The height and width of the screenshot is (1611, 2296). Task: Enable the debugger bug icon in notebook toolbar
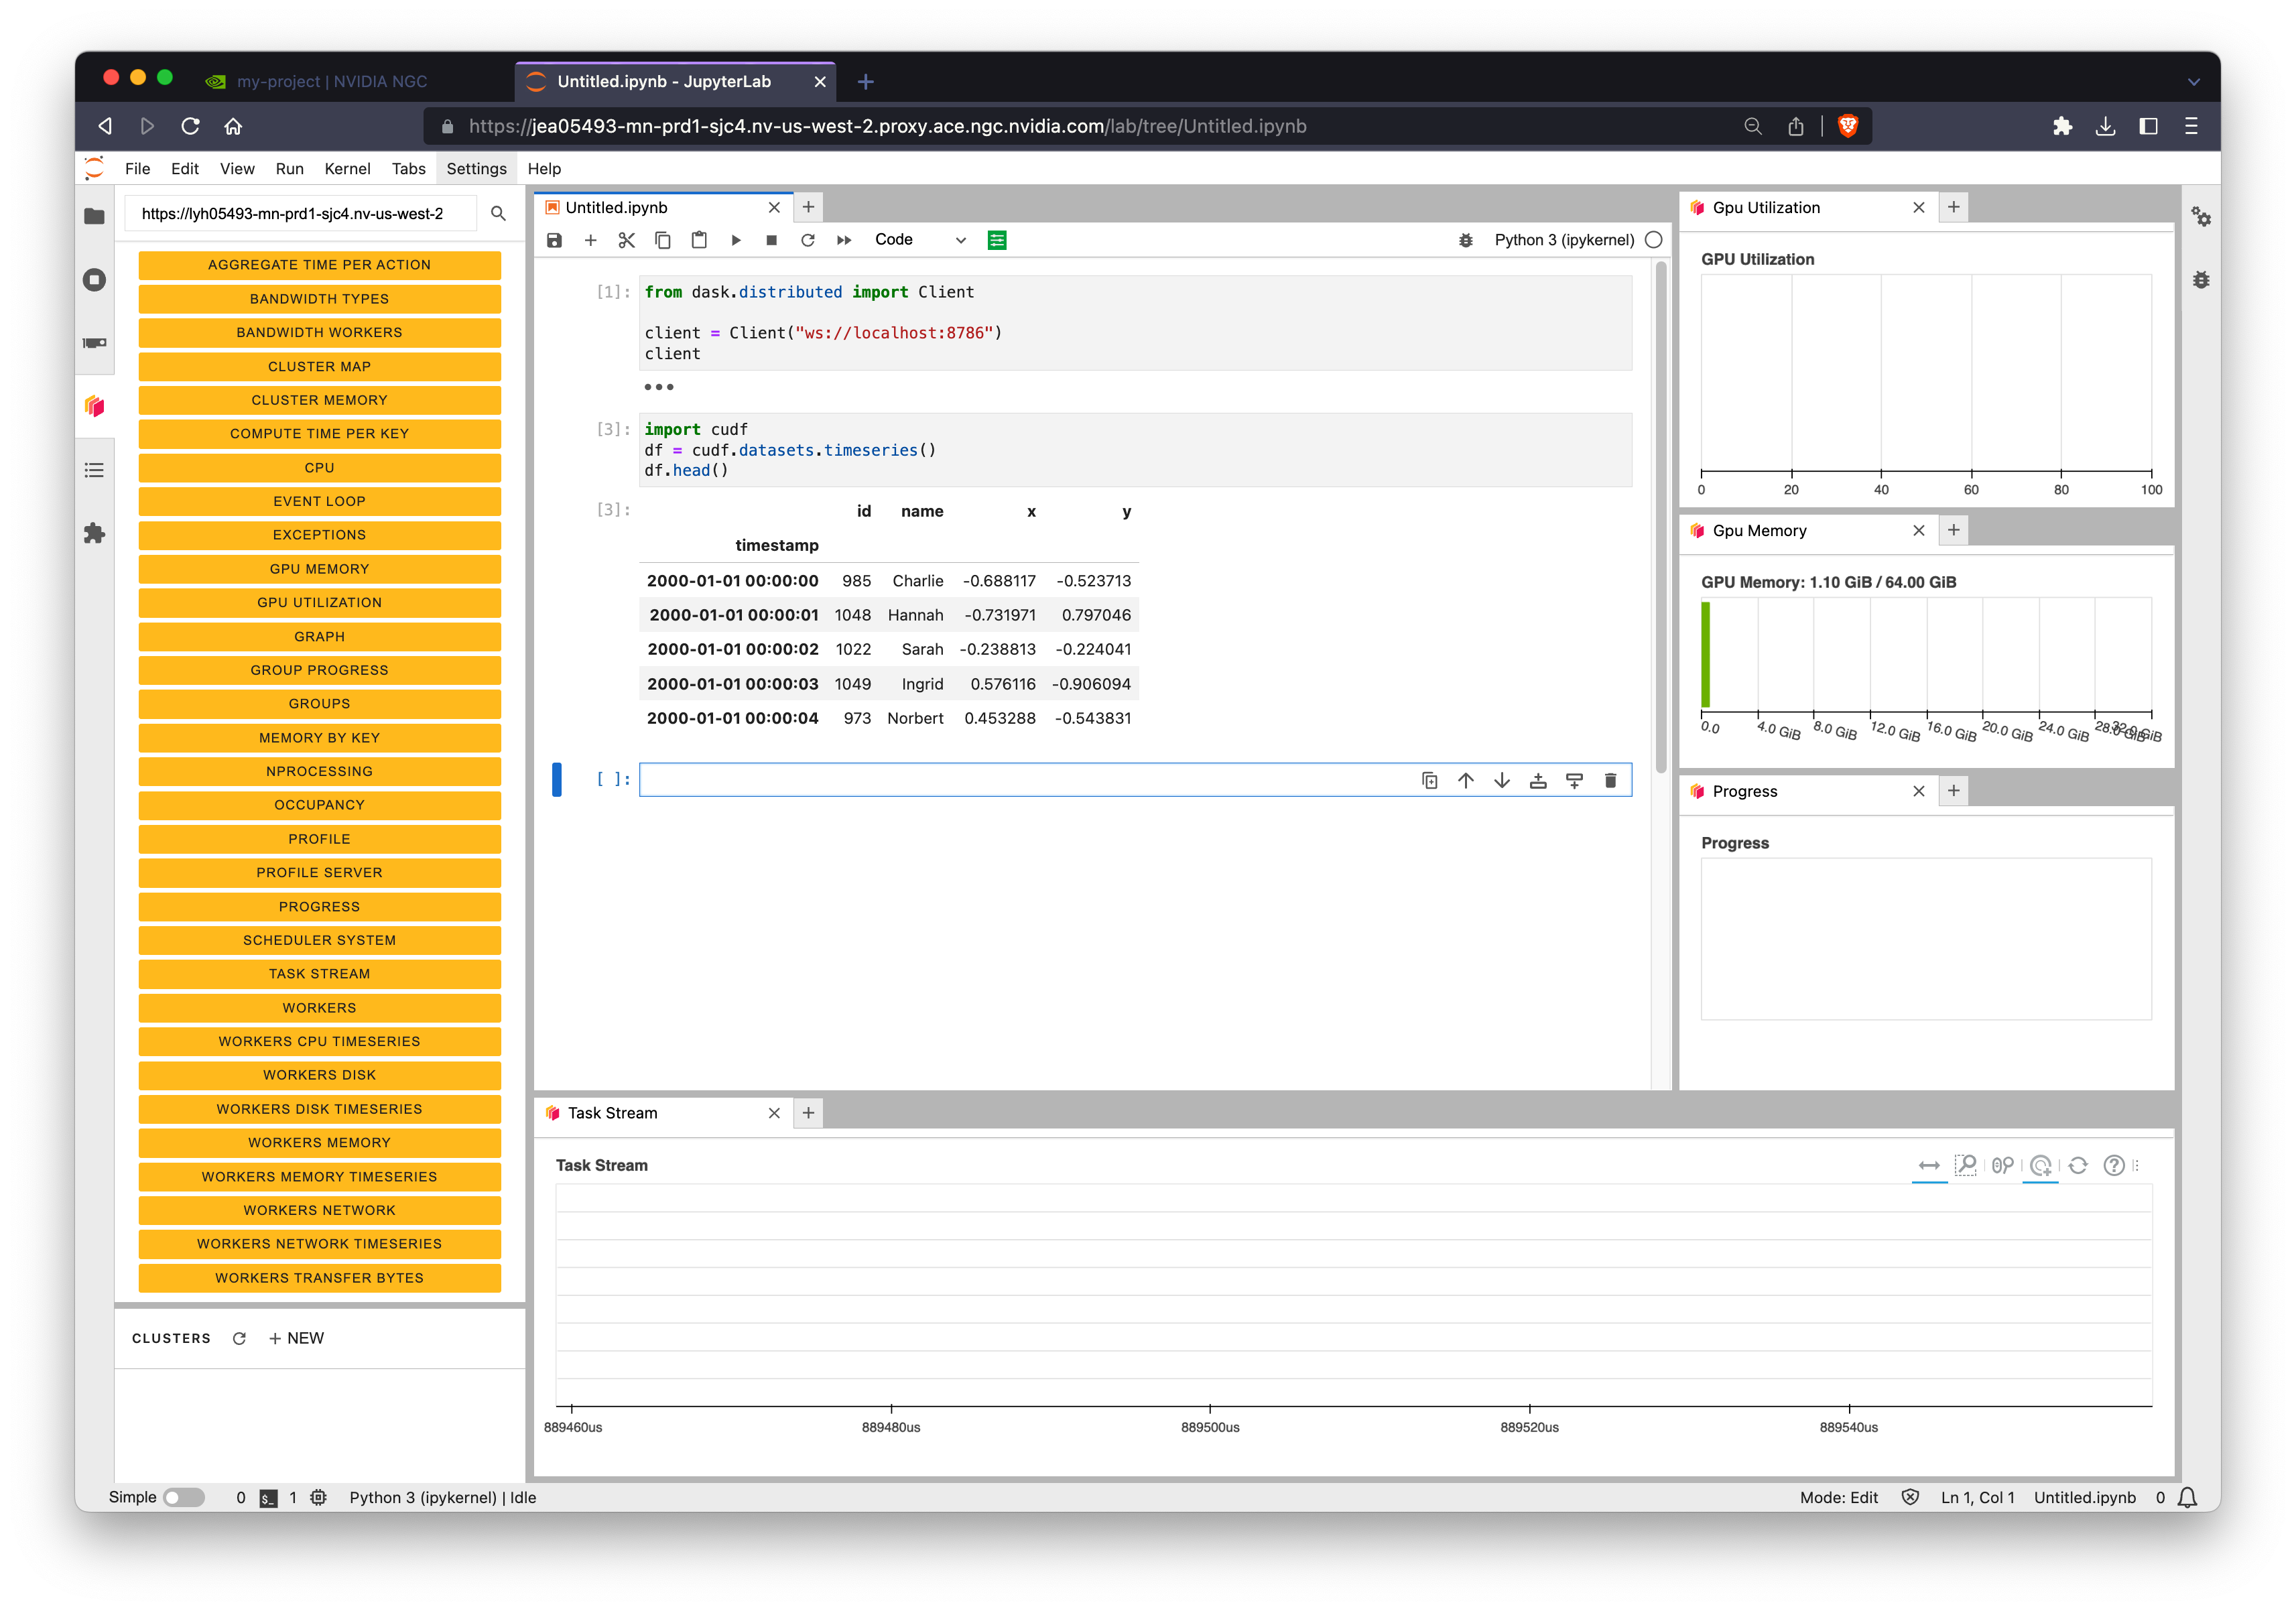coord(1466,240)
